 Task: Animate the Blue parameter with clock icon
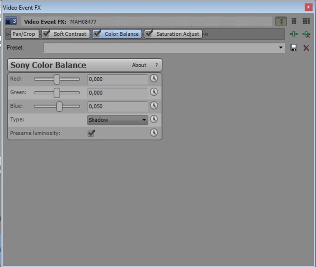click(x=154, y=105)
